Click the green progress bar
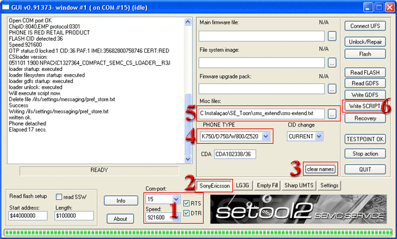The width and height of the screenshot is (397, 239). 199,233
